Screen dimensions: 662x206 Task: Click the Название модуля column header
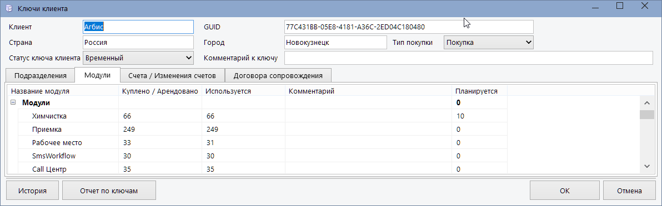coord(63,91)
